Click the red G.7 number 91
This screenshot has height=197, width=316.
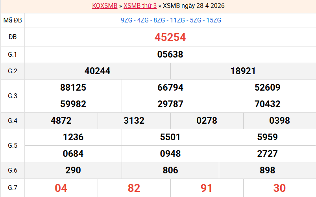[207, 188]
